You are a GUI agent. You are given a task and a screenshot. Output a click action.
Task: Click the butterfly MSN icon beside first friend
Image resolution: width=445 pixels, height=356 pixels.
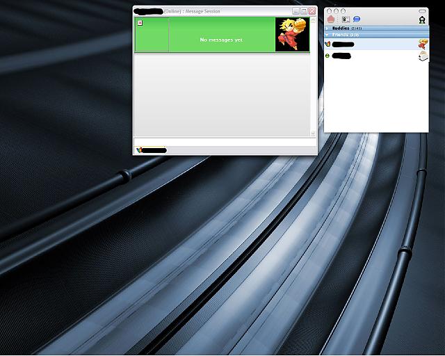tap(327, 44)
